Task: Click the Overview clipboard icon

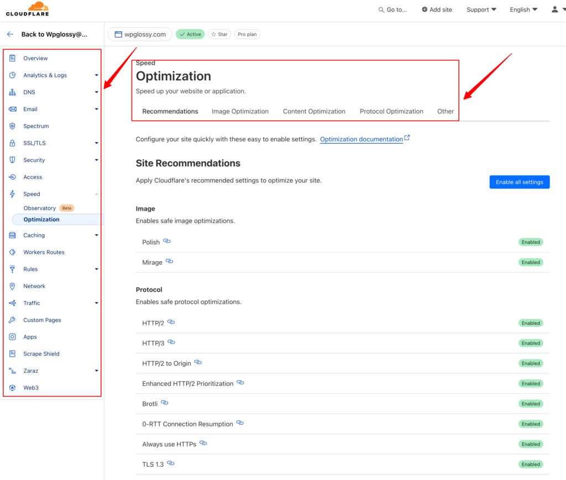Action: (x=12, y=58)
